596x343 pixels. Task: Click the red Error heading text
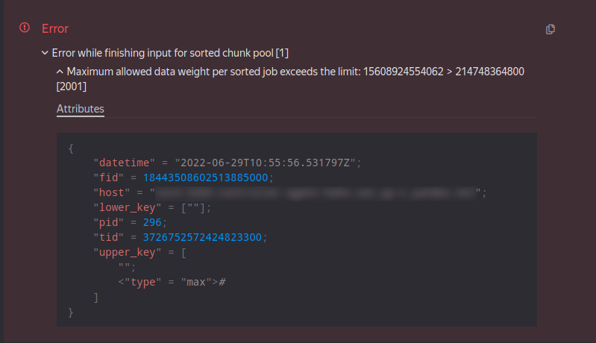[55, 28]
